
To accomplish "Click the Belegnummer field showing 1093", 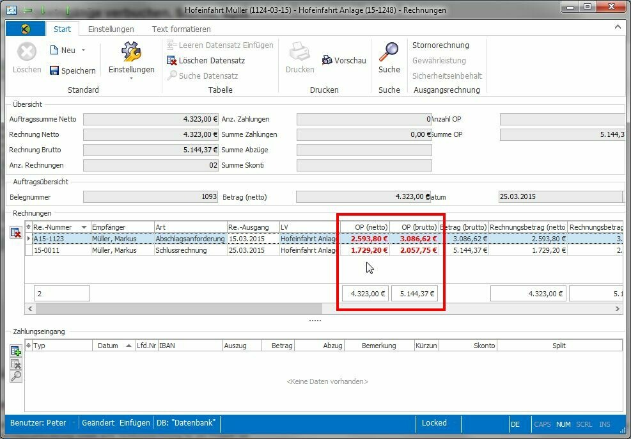I will pyautogui.click(x=150, y=196).
